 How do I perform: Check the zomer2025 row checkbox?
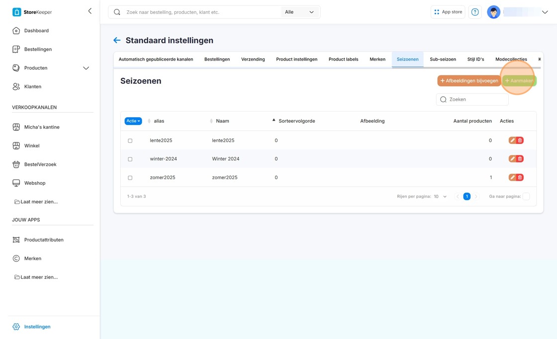pos(130,178)
